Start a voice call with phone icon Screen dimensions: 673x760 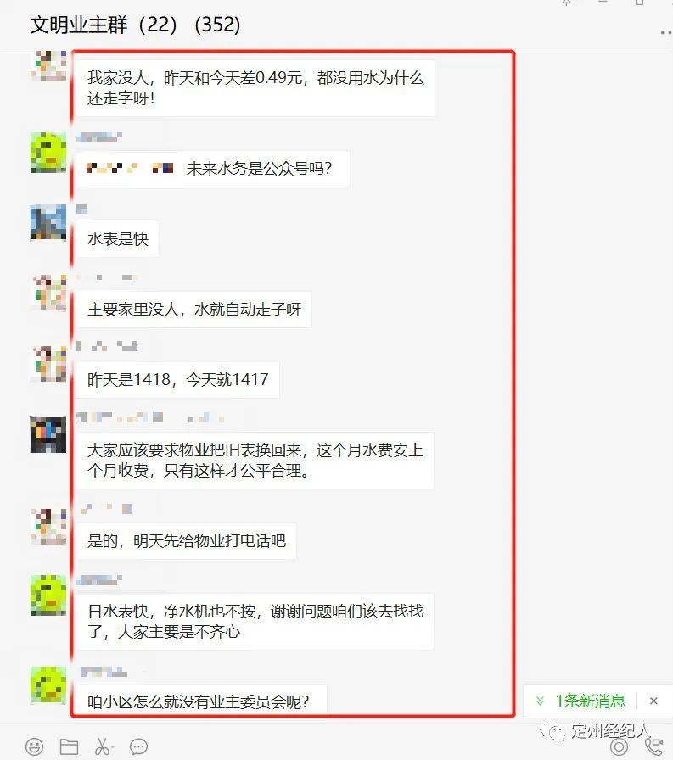(x=654, y=746)
